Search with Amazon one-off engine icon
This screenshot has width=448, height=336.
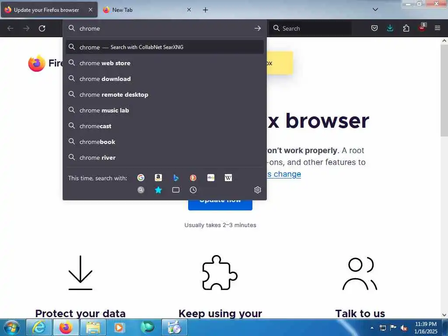tap(158, 178)
